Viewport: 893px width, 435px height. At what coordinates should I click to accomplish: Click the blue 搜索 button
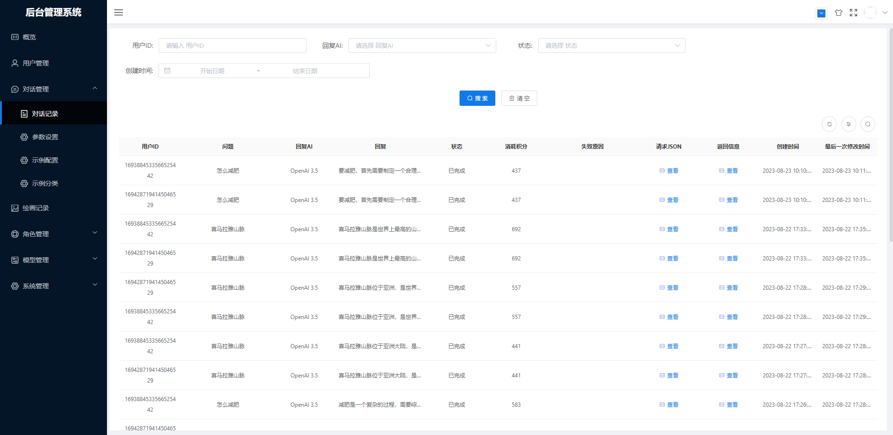[477, 98]
